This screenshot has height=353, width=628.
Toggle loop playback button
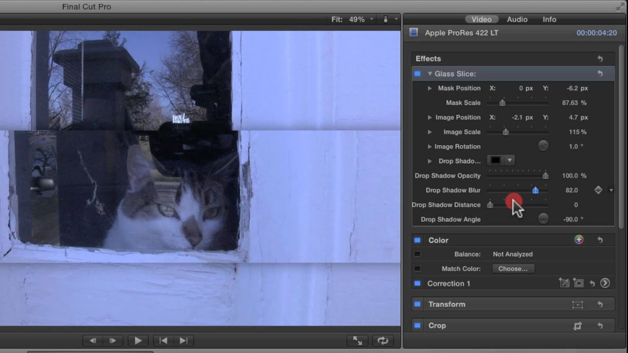point(383,341)
